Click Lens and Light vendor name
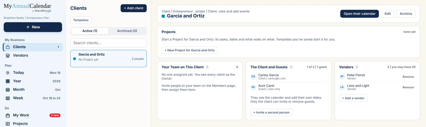The width and height of the screenshot is (426, 127). (x=358, y=86)
